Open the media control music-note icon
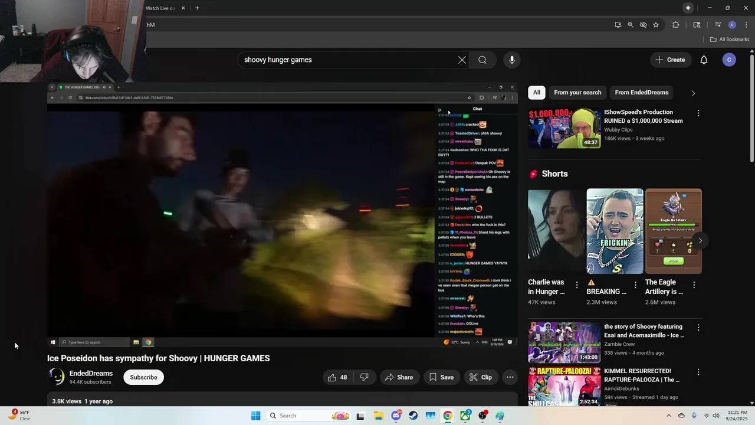This screenshot has width=755, height=425. [x=718, y=25]
